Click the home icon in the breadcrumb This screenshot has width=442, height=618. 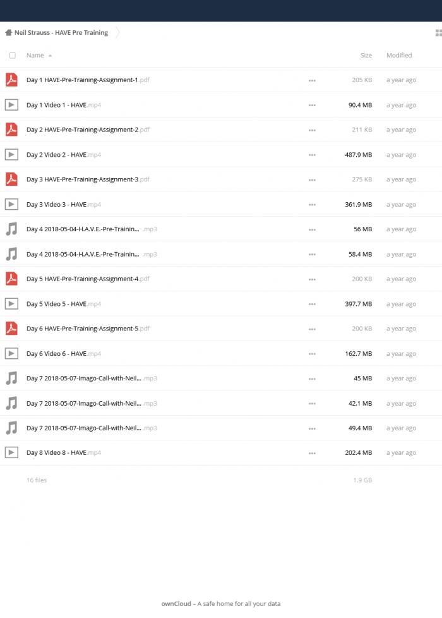pyautogui.click(x=8, y=33)
